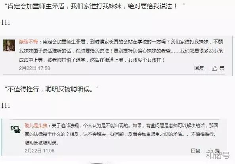235x164 pixels.
Task: Click the left vertical bar of second comment
Action: click(x=2, y=137)
